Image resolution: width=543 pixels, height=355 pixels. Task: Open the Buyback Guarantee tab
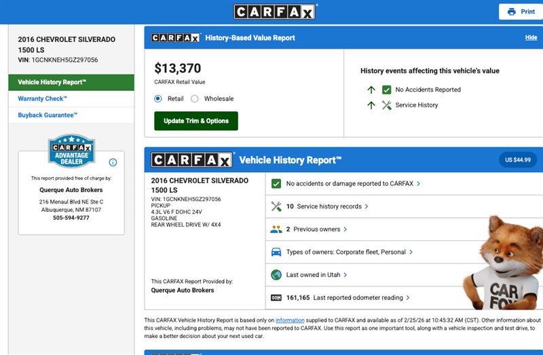[48, 115]
